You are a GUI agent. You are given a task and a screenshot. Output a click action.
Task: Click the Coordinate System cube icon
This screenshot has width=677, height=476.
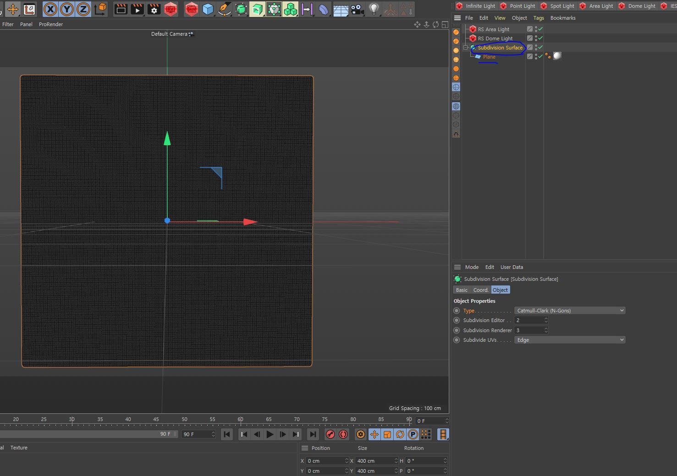(x=100, y=9)
